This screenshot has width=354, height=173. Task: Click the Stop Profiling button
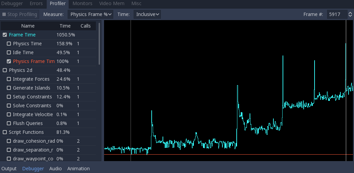pyautogui.click(x=20, y=14)
